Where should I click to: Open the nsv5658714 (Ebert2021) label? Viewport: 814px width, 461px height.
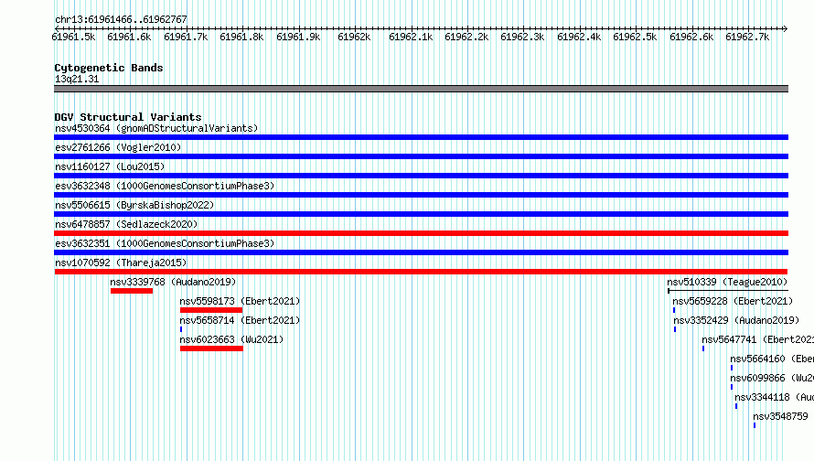[240, 320]
